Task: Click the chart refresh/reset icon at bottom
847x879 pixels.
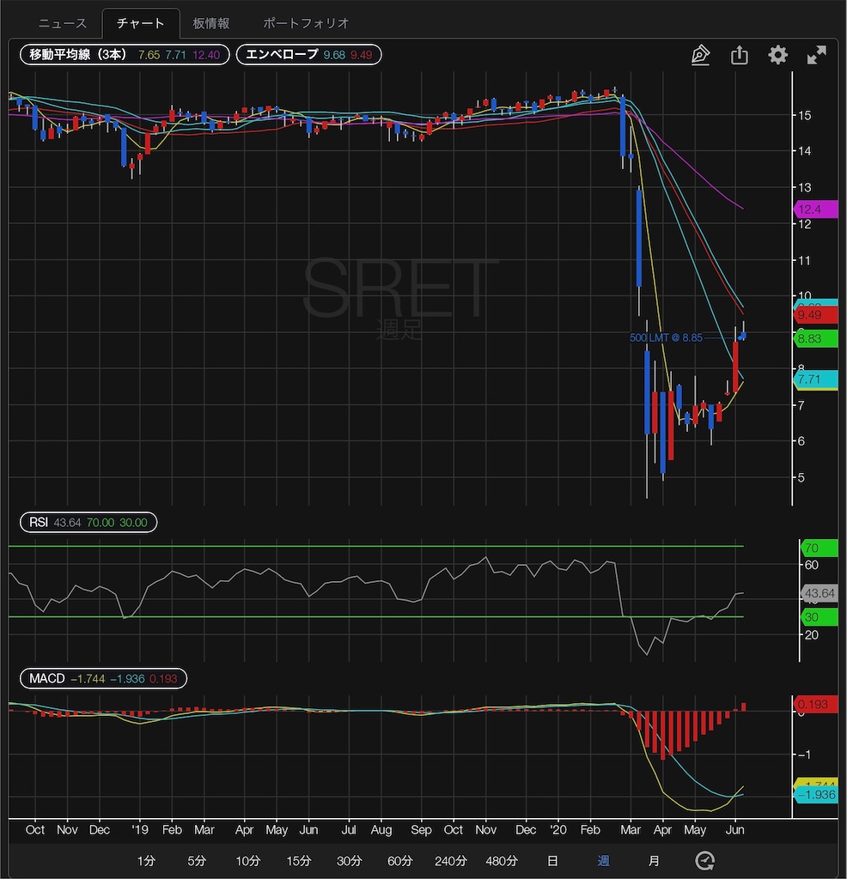Action: click(704, 860)
